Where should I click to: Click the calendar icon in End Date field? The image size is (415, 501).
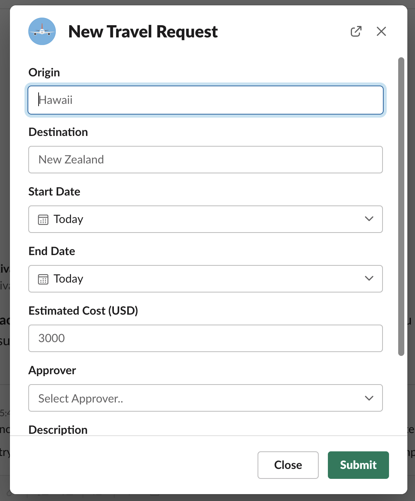point(43,278)
